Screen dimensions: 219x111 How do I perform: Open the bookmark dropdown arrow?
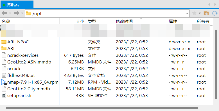click(x=200, y=13)
